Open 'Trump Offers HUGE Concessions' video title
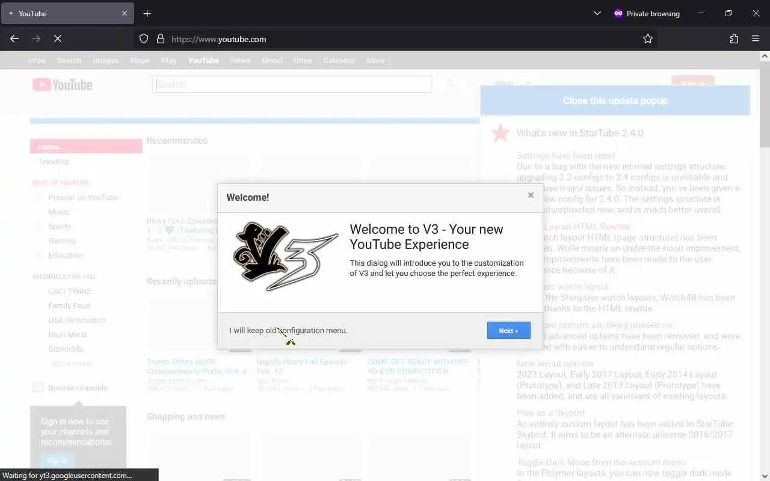 (x=197, y=366)
